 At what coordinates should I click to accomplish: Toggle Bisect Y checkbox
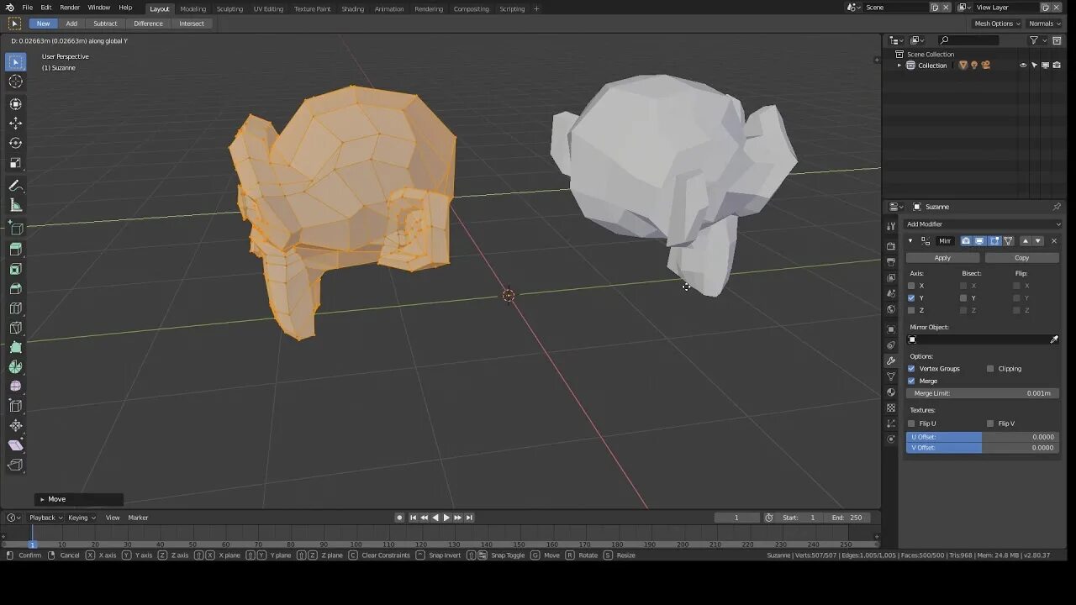963,297
